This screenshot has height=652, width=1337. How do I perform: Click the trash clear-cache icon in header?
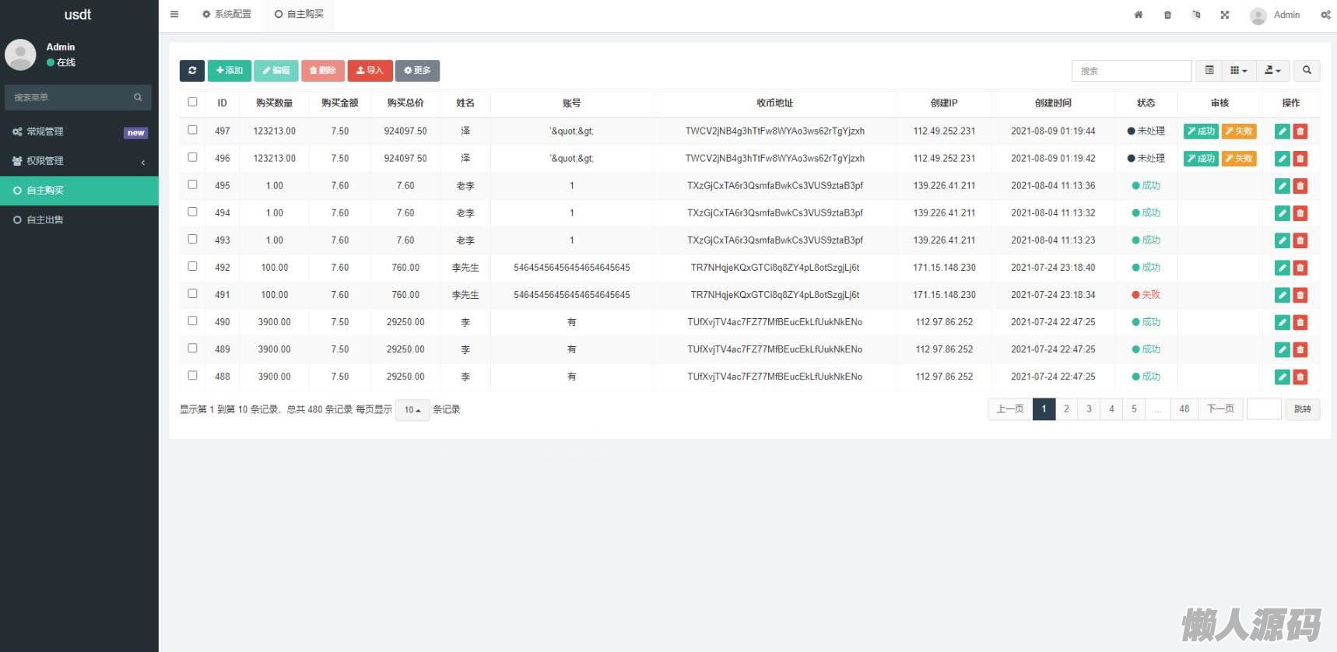[1167, 15]
